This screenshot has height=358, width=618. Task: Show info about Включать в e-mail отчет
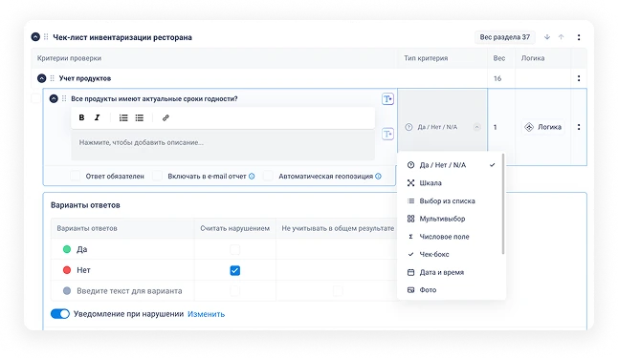[x=252, y=177]
